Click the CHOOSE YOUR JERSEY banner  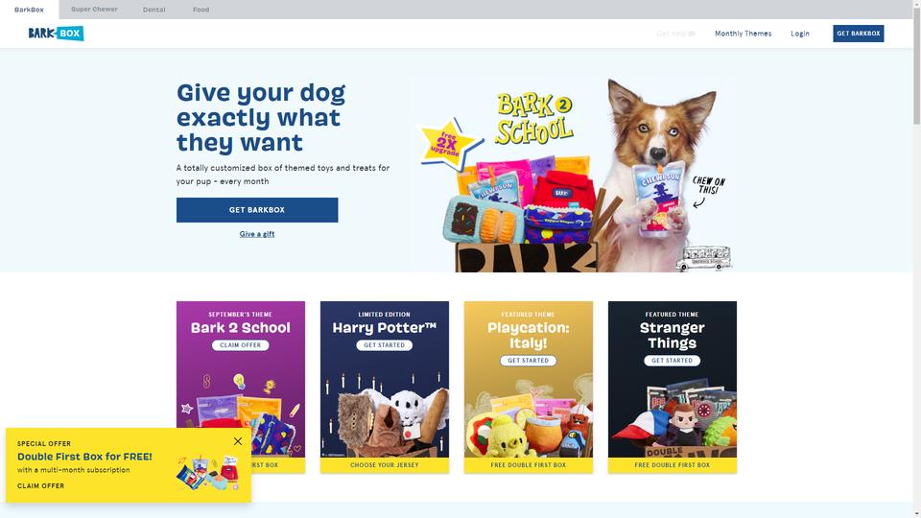pyautogui.click(x=385, y=465)
